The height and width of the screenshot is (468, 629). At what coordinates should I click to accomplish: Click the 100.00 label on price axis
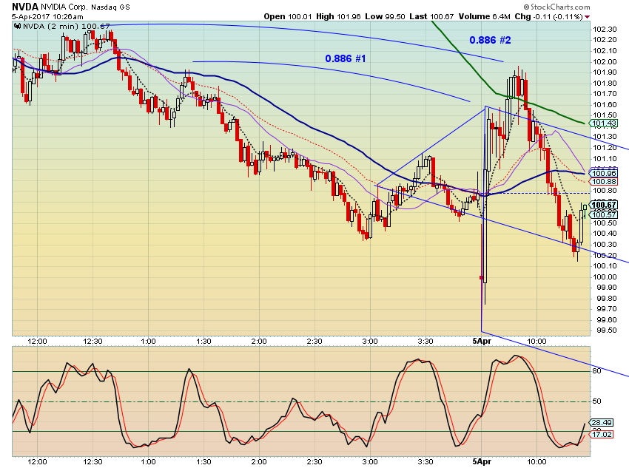tap(605, 277)
